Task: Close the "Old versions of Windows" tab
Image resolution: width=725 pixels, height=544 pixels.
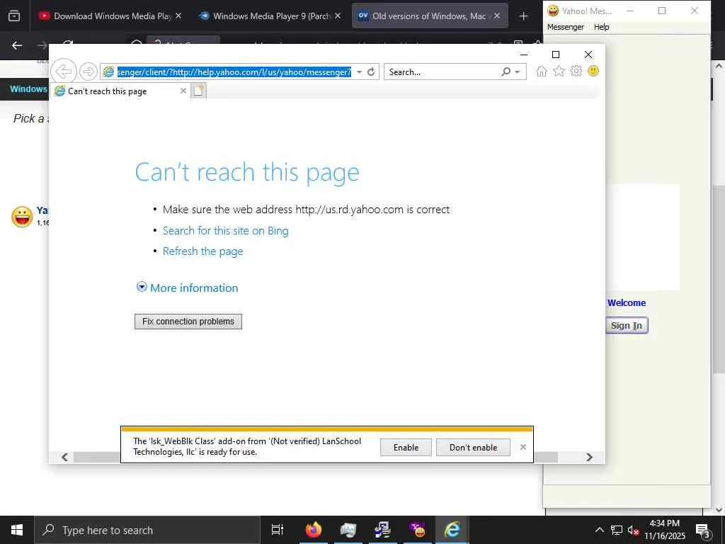Action: [x=497, y=16]
